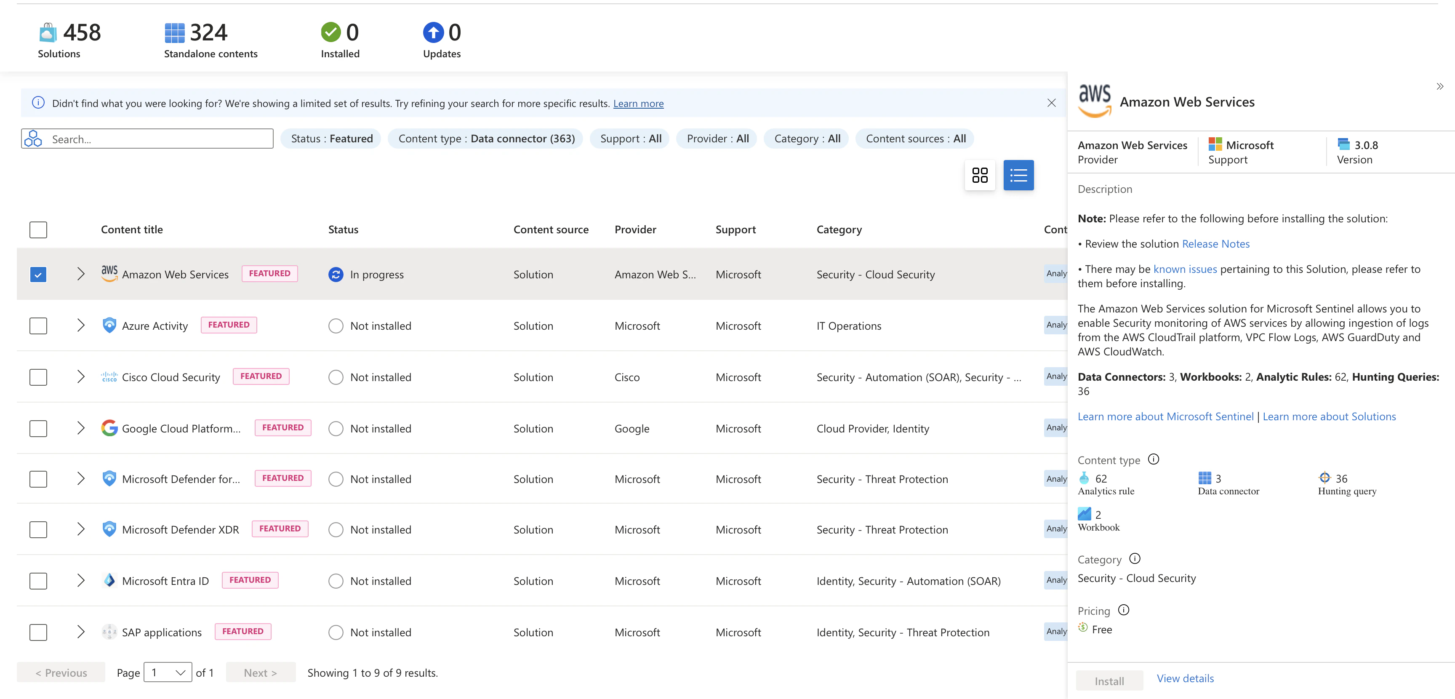Select the select-all checkbox in the header
This screenshot has height=699, width=1455.
[38, 229]
